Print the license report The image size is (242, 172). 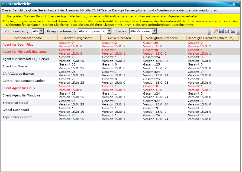pos(227,31)
